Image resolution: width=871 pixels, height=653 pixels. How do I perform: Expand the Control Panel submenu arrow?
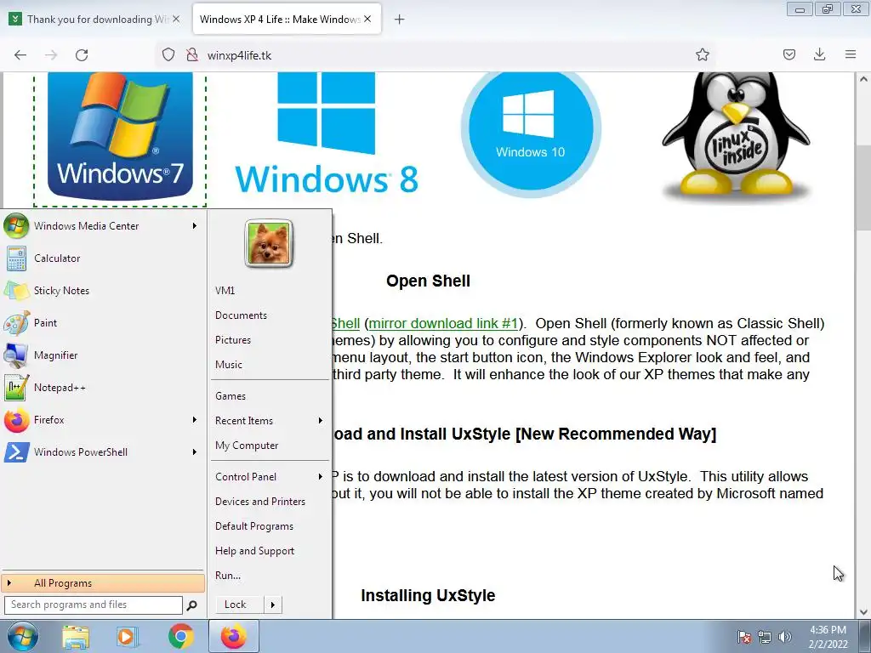321,477
